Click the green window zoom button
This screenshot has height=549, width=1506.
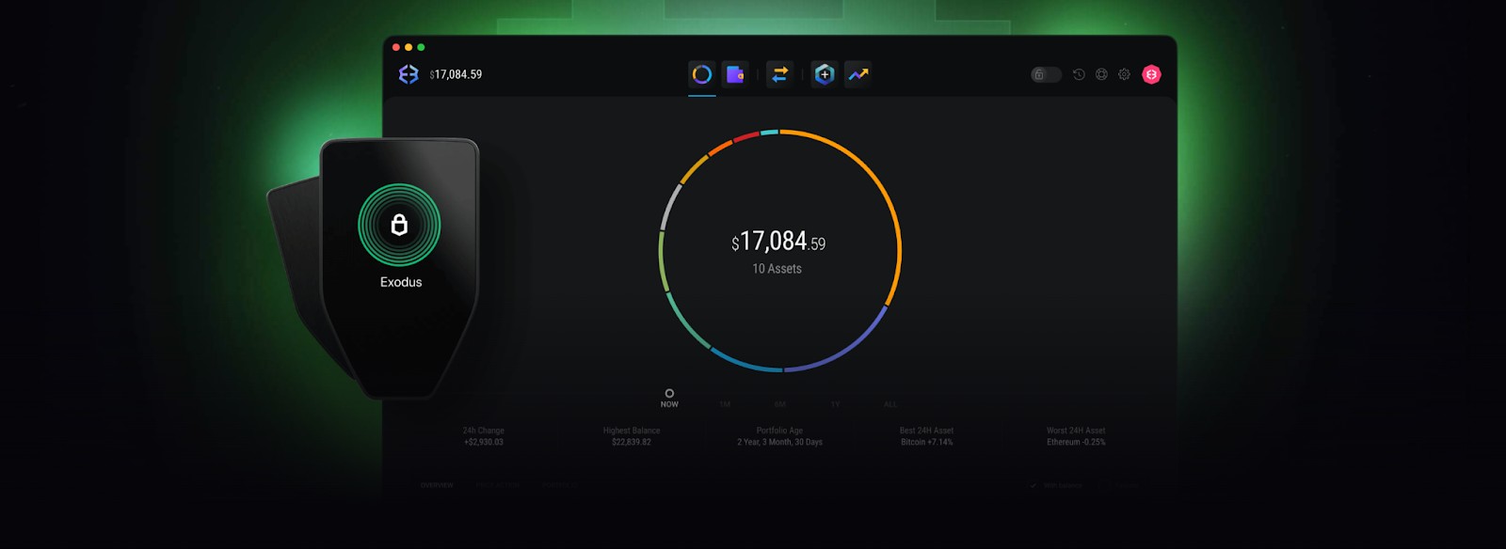[x=421, y=47]
